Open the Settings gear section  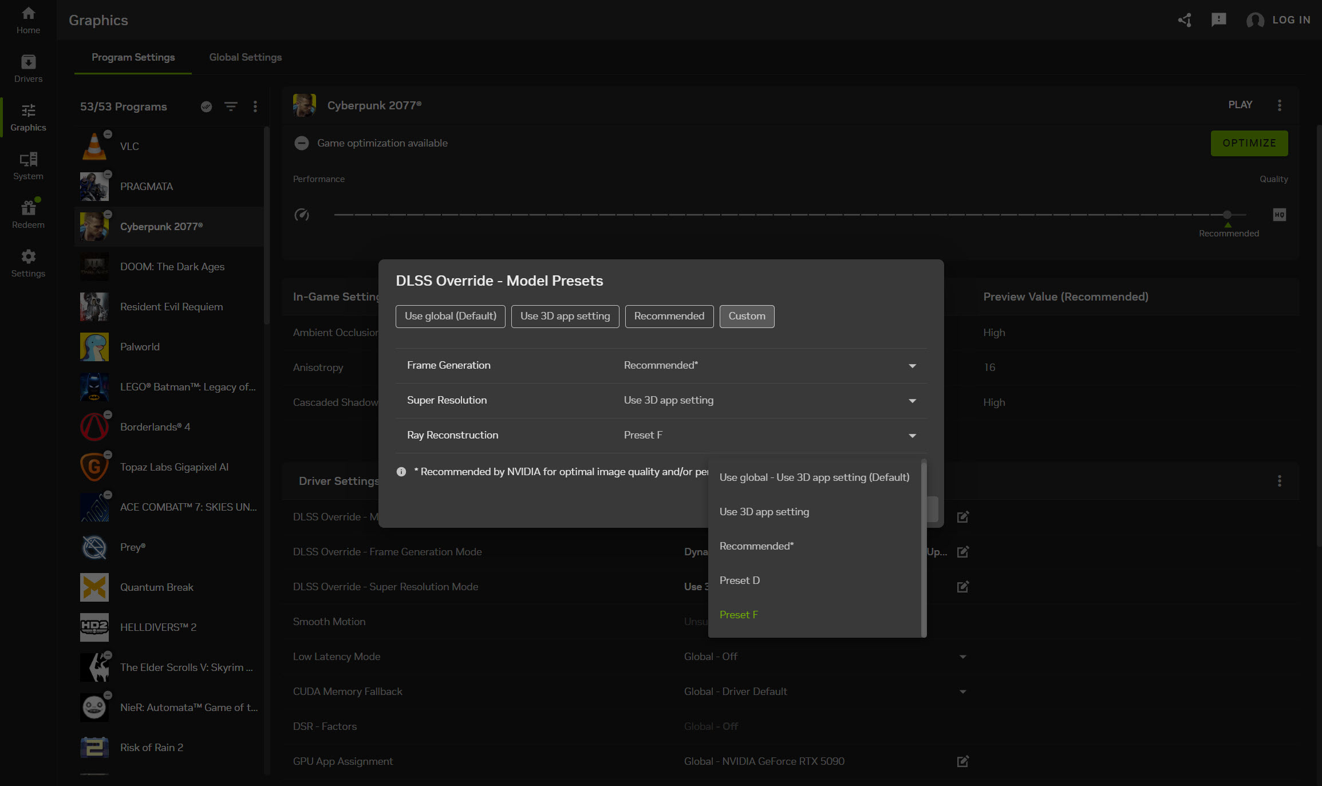pos(28,264)
